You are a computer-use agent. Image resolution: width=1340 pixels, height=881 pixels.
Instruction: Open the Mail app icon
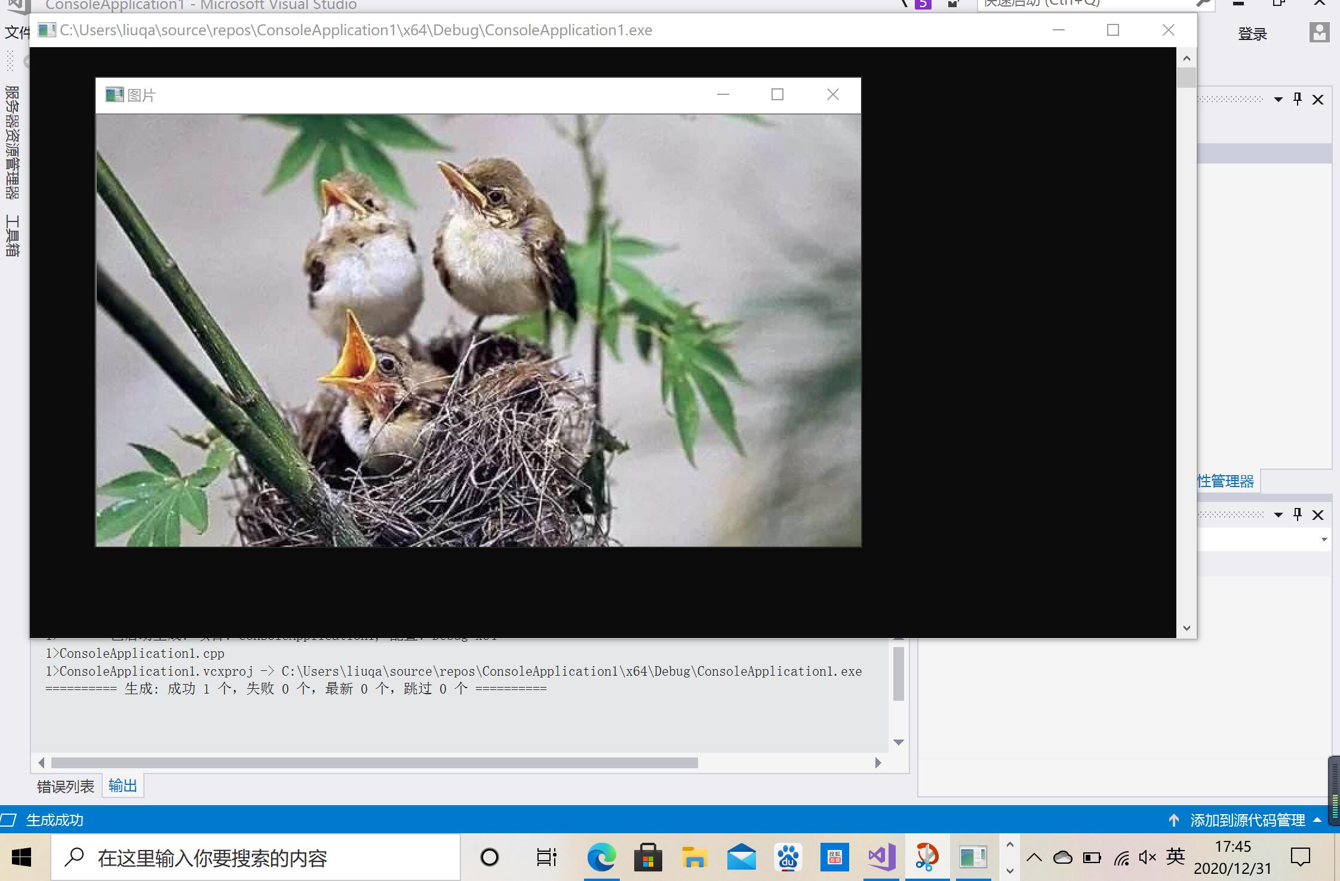click(741, 858)
